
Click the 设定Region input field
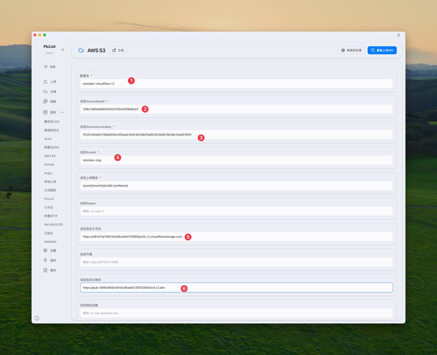236,211
